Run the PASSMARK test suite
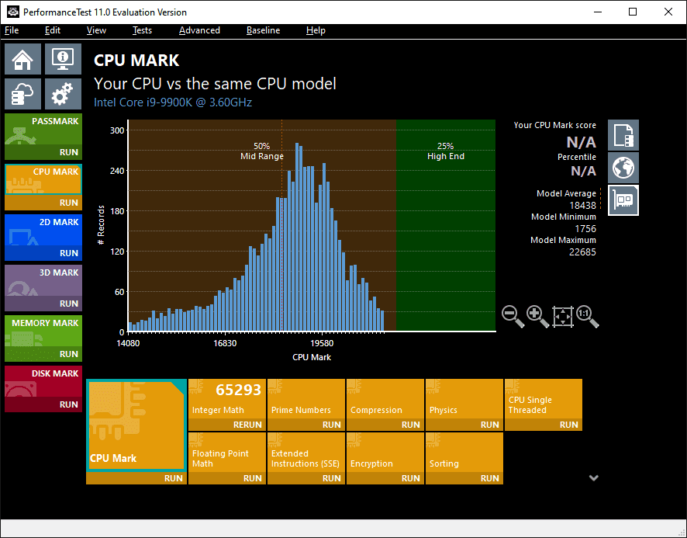 point(43,152)
